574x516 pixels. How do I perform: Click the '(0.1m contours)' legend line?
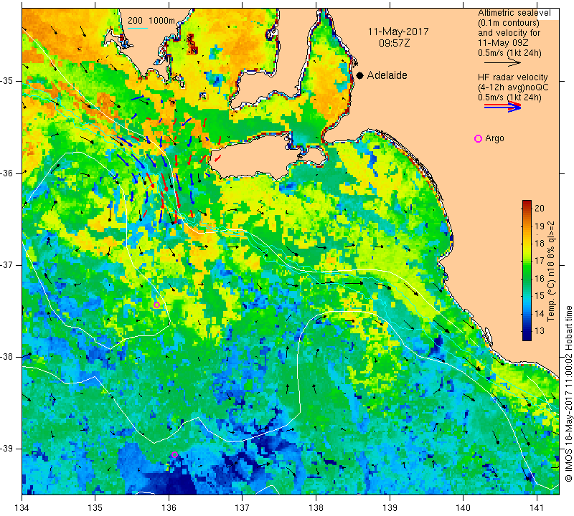[509, 23]
